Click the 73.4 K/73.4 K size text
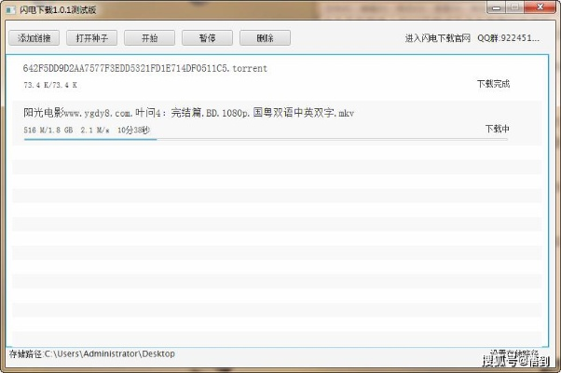The width and height of the screenshot is (561, 373). click(50, 85)
